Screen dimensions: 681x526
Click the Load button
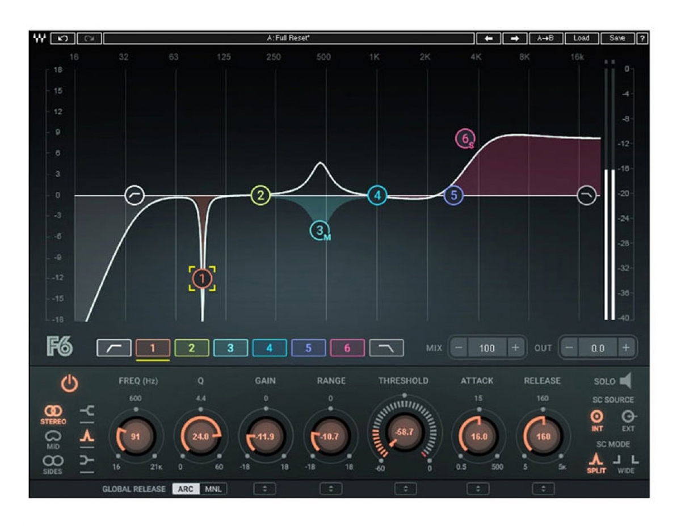click(582, 39)
